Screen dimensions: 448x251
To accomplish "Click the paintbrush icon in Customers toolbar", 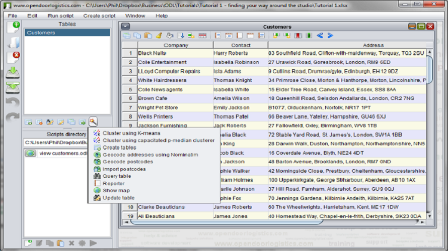I will (159, 36).
